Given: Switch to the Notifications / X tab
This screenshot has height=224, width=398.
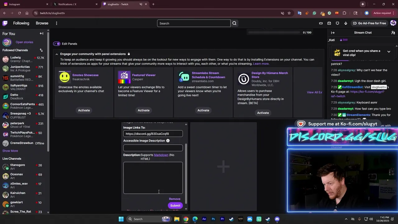Looking at the screenshot, I should 76,4.
